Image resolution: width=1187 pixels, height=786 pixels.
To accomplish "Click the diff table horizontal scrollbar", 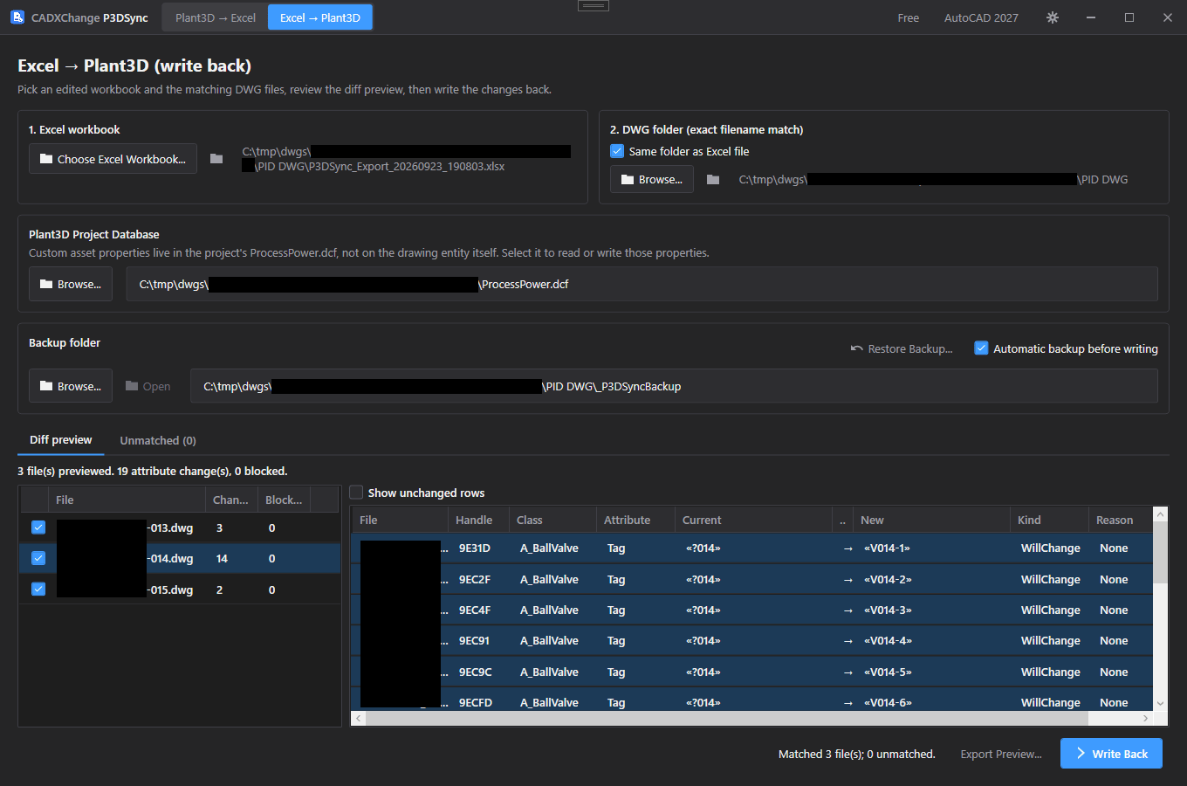I will (728, 718).
